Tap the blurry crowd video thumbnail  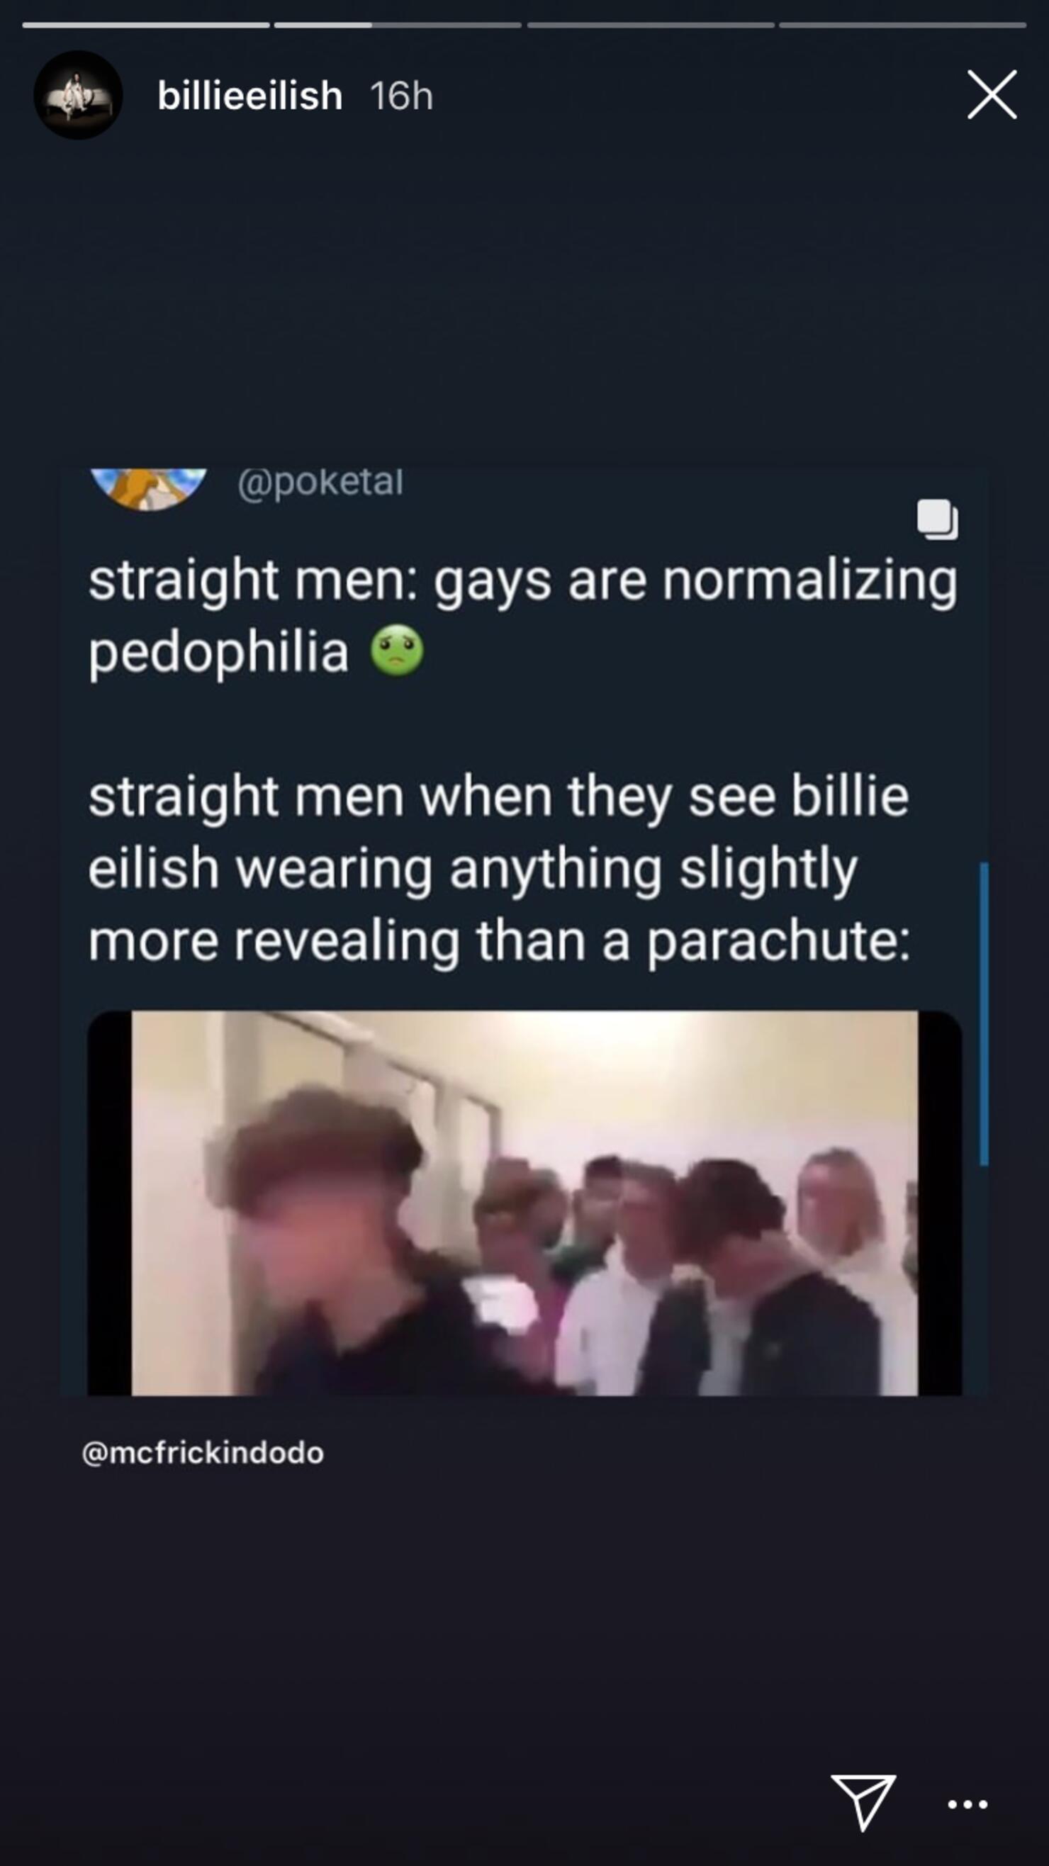[x=524, y=1203]
